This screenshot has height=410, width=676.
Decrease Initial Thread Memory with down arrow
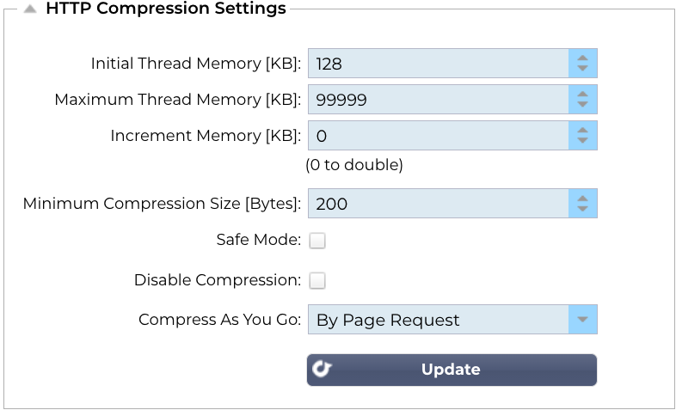pos(582,69)
